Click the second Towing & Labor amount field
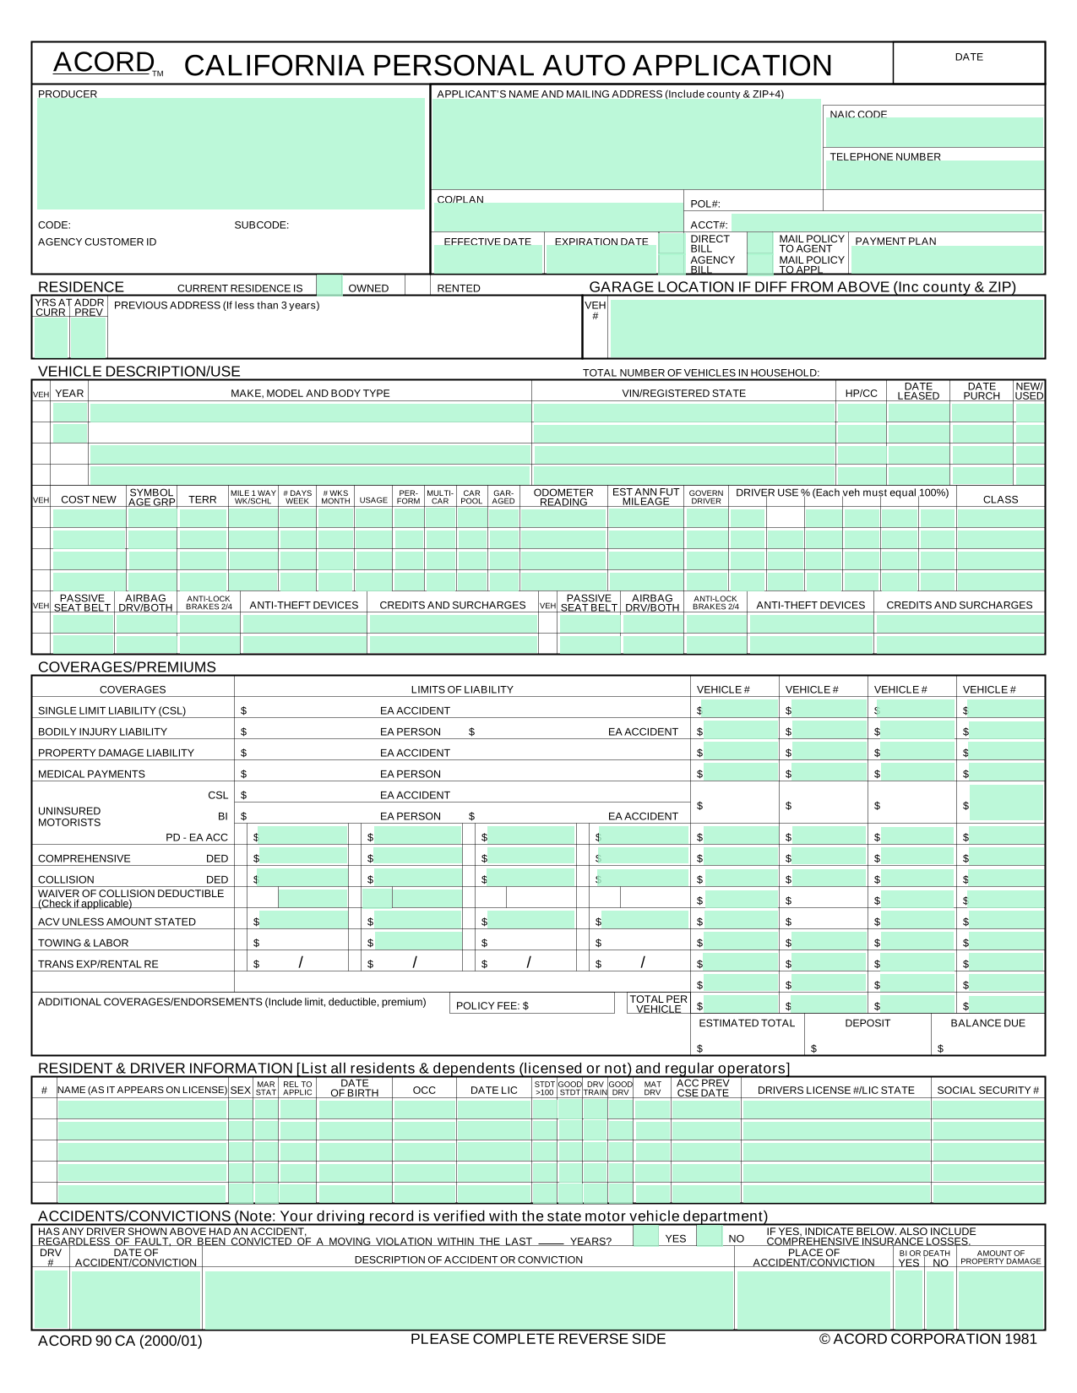Screen dimensions: 1077x1393 pos(417,940)
